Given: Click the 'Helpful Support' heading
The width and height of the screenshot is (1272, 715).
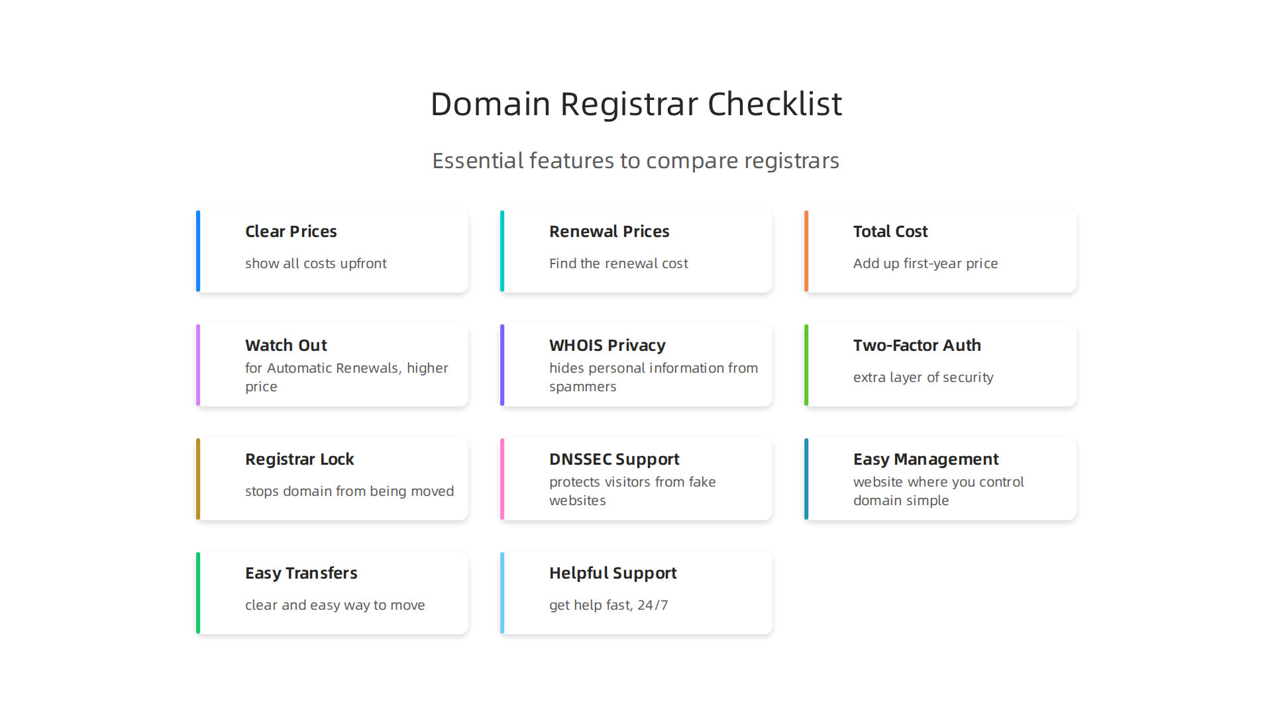Looking at the screenshot, I should [x=613, y=573].
